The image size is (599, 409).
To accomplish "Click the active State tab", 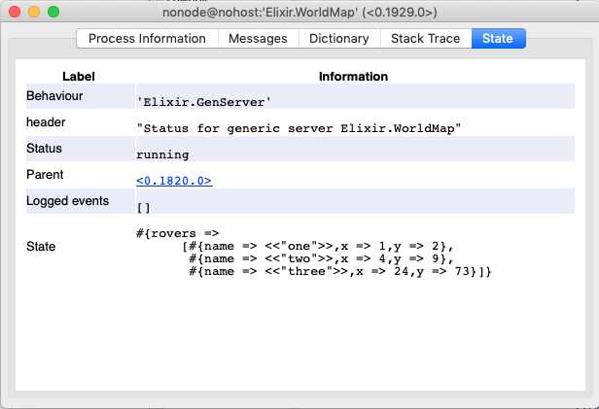I will (498, 39).
